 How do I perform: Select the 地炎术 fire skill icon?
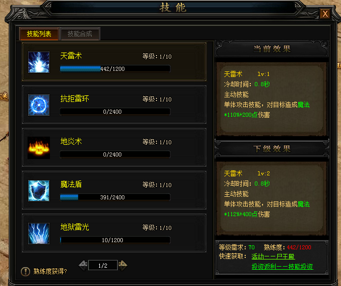click(x=39, y=148)
